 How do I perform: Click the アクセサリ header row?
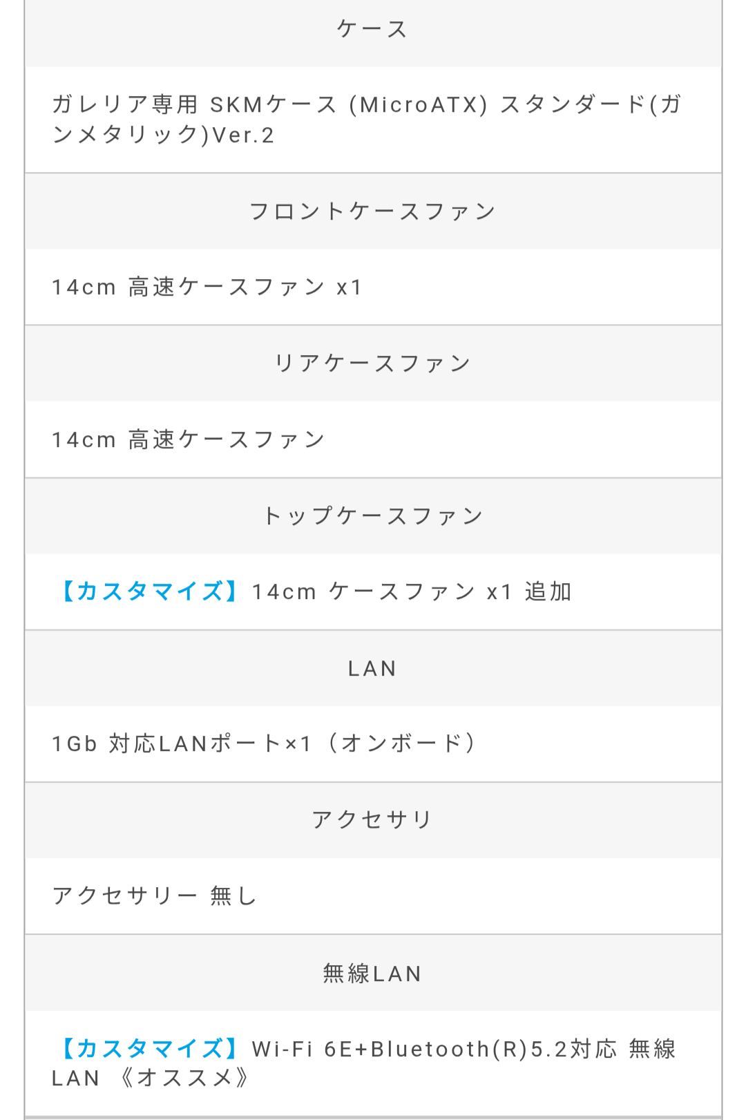pyautogui.click(x=372, y=820)
